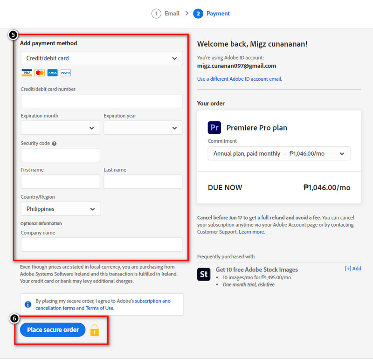Click Get 10 free Adobe Stock Images text

tap(257, 269)
